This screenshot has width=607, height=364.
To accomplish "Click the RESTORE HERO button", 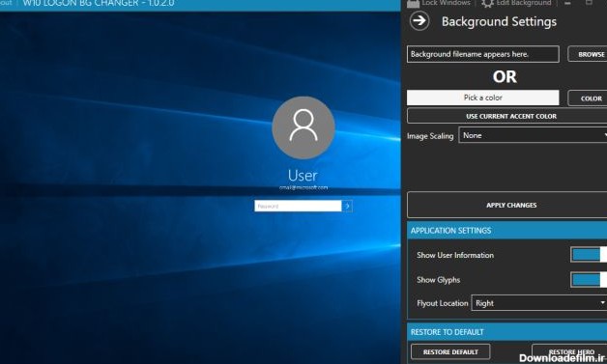I will (x=569, y=352).
